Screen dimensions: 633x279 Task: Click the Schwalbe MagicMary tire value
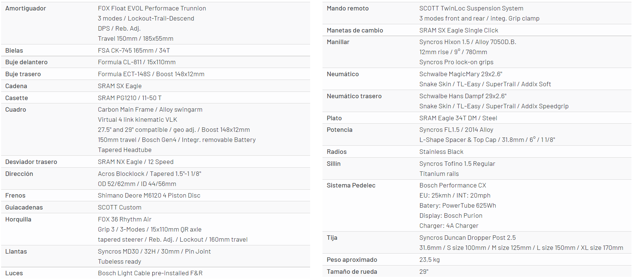click(461, 74)
